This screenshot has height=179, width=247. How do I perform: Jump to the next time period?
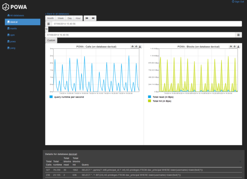coord(93,18)
